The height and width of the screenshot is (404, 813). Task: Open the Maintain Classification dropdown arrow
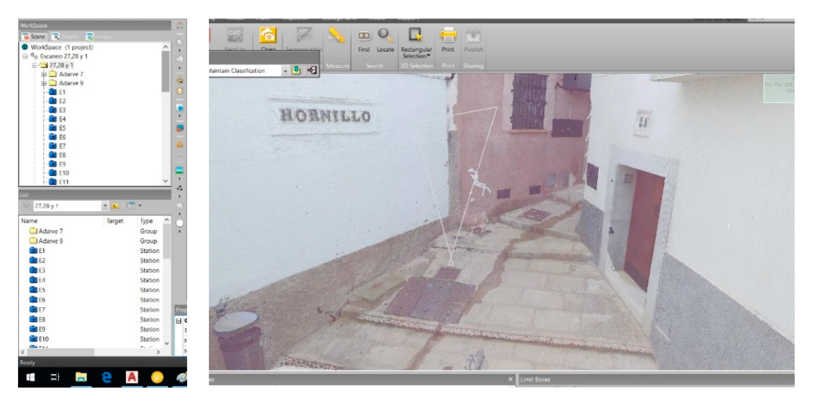point(285,71)
